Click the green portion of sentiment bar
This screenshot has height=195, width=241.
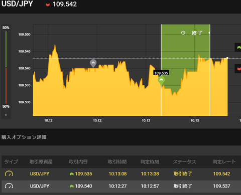pyautogui.click(x=6, y=49)
